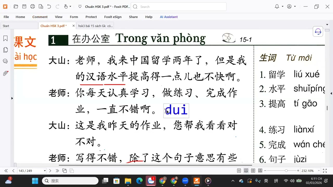Viewport: 333px width, 187px height.
Task: Jump to the last page
Action: tap(57, 171)
